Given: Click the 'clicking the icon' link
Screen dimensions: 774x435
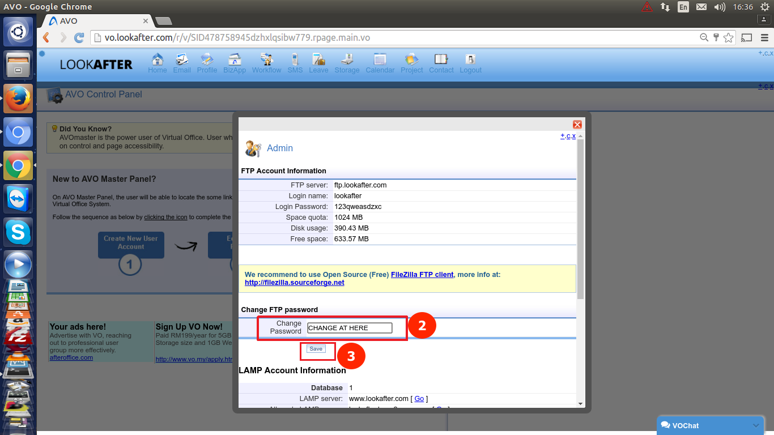Looking at the screenshot, I should 165,217.
